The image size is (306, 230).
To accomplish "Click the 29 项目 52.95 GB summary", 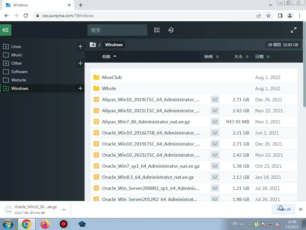I will [x=283, y=45].
